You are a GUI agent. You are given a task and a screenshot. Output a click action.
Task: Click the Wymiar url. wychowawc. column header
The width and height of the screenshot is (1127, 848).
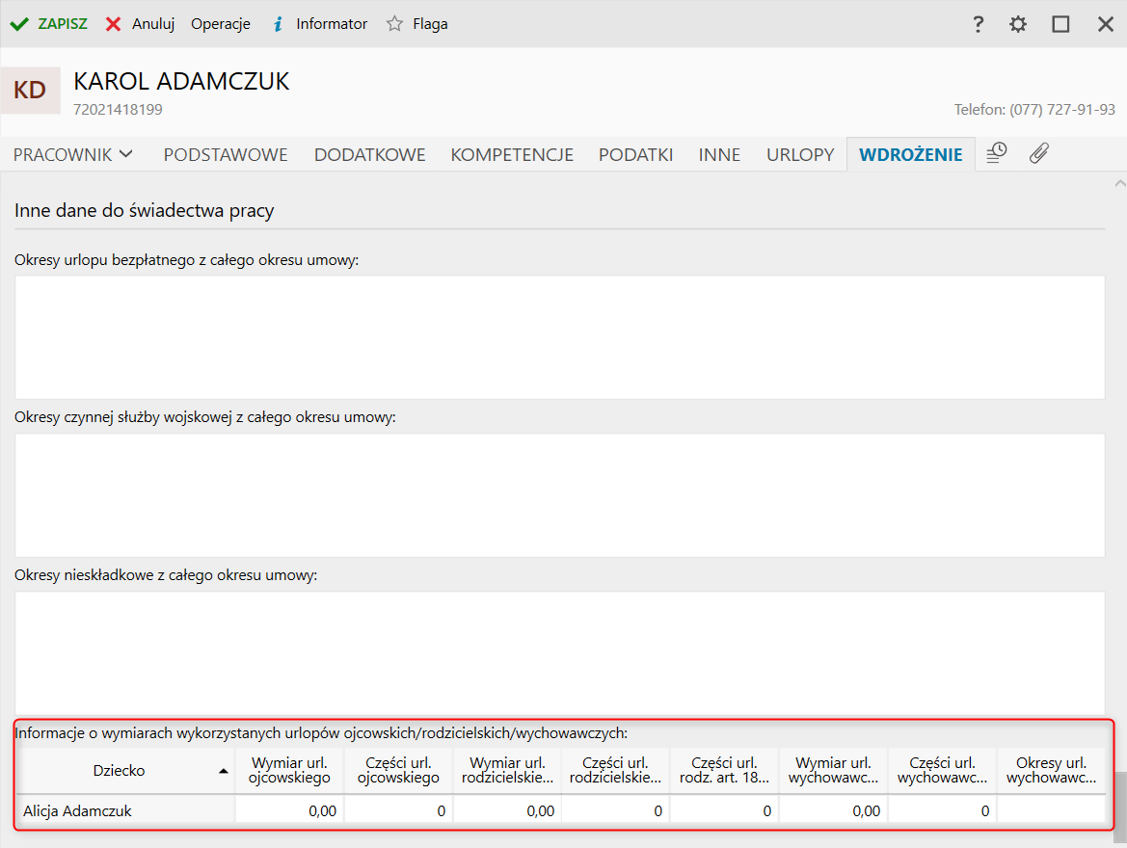click(833, 770)
